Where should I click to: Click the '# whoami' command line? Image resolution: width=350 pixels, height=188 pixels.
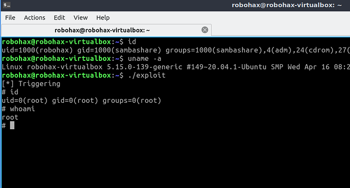click(x=18, y=109)
